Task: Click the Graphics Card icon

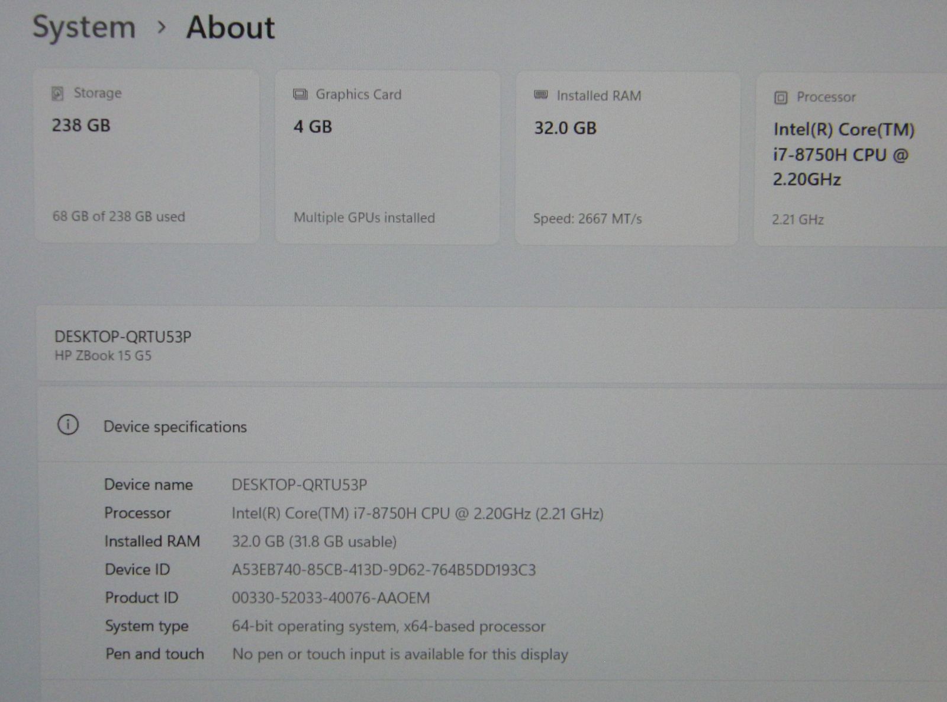Action: click(x=301, y=95)
